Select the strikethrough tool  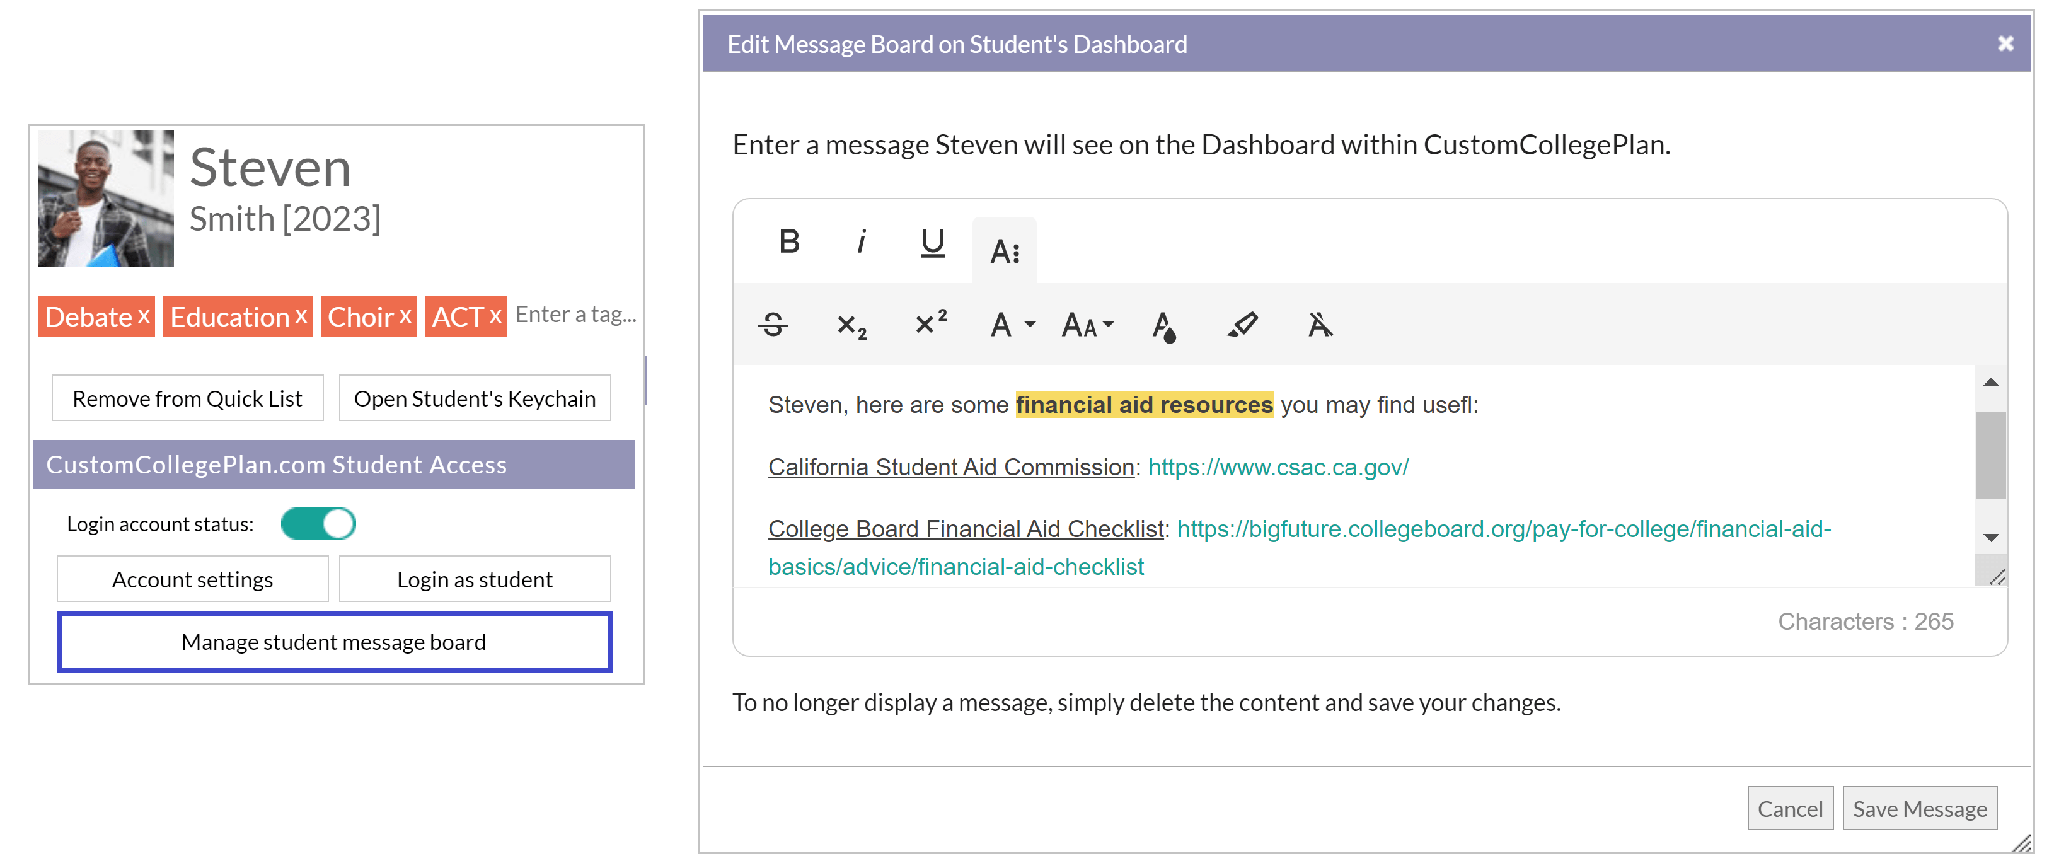[773, 325]
